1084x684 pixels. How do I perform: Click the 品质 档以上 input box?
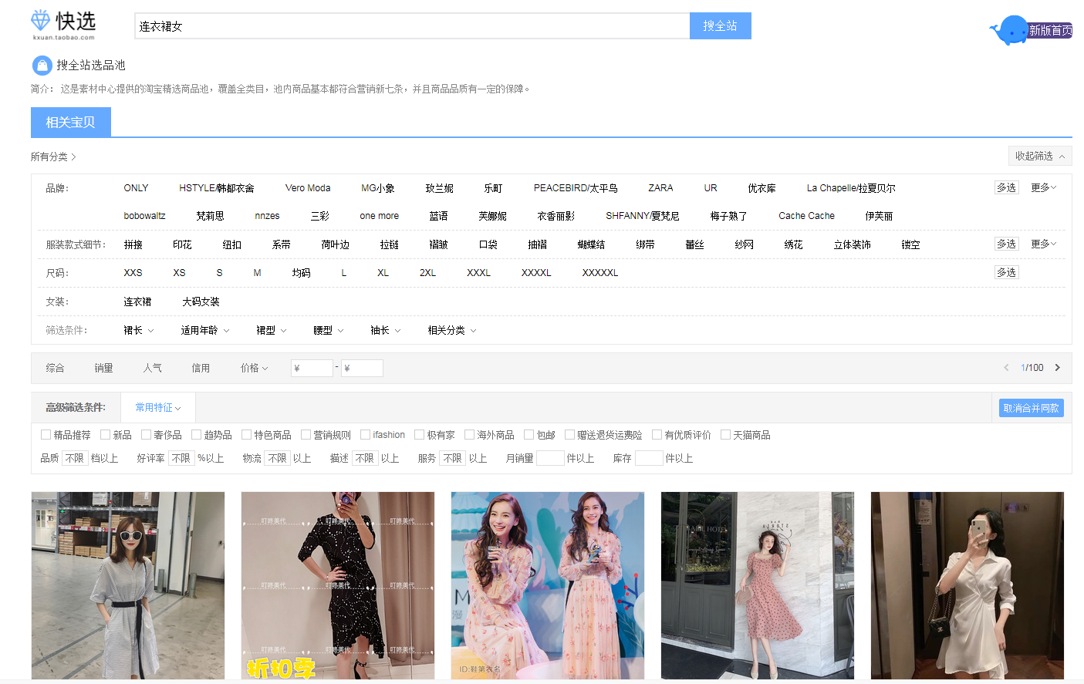pyautogui.click(x=75, y=458)
